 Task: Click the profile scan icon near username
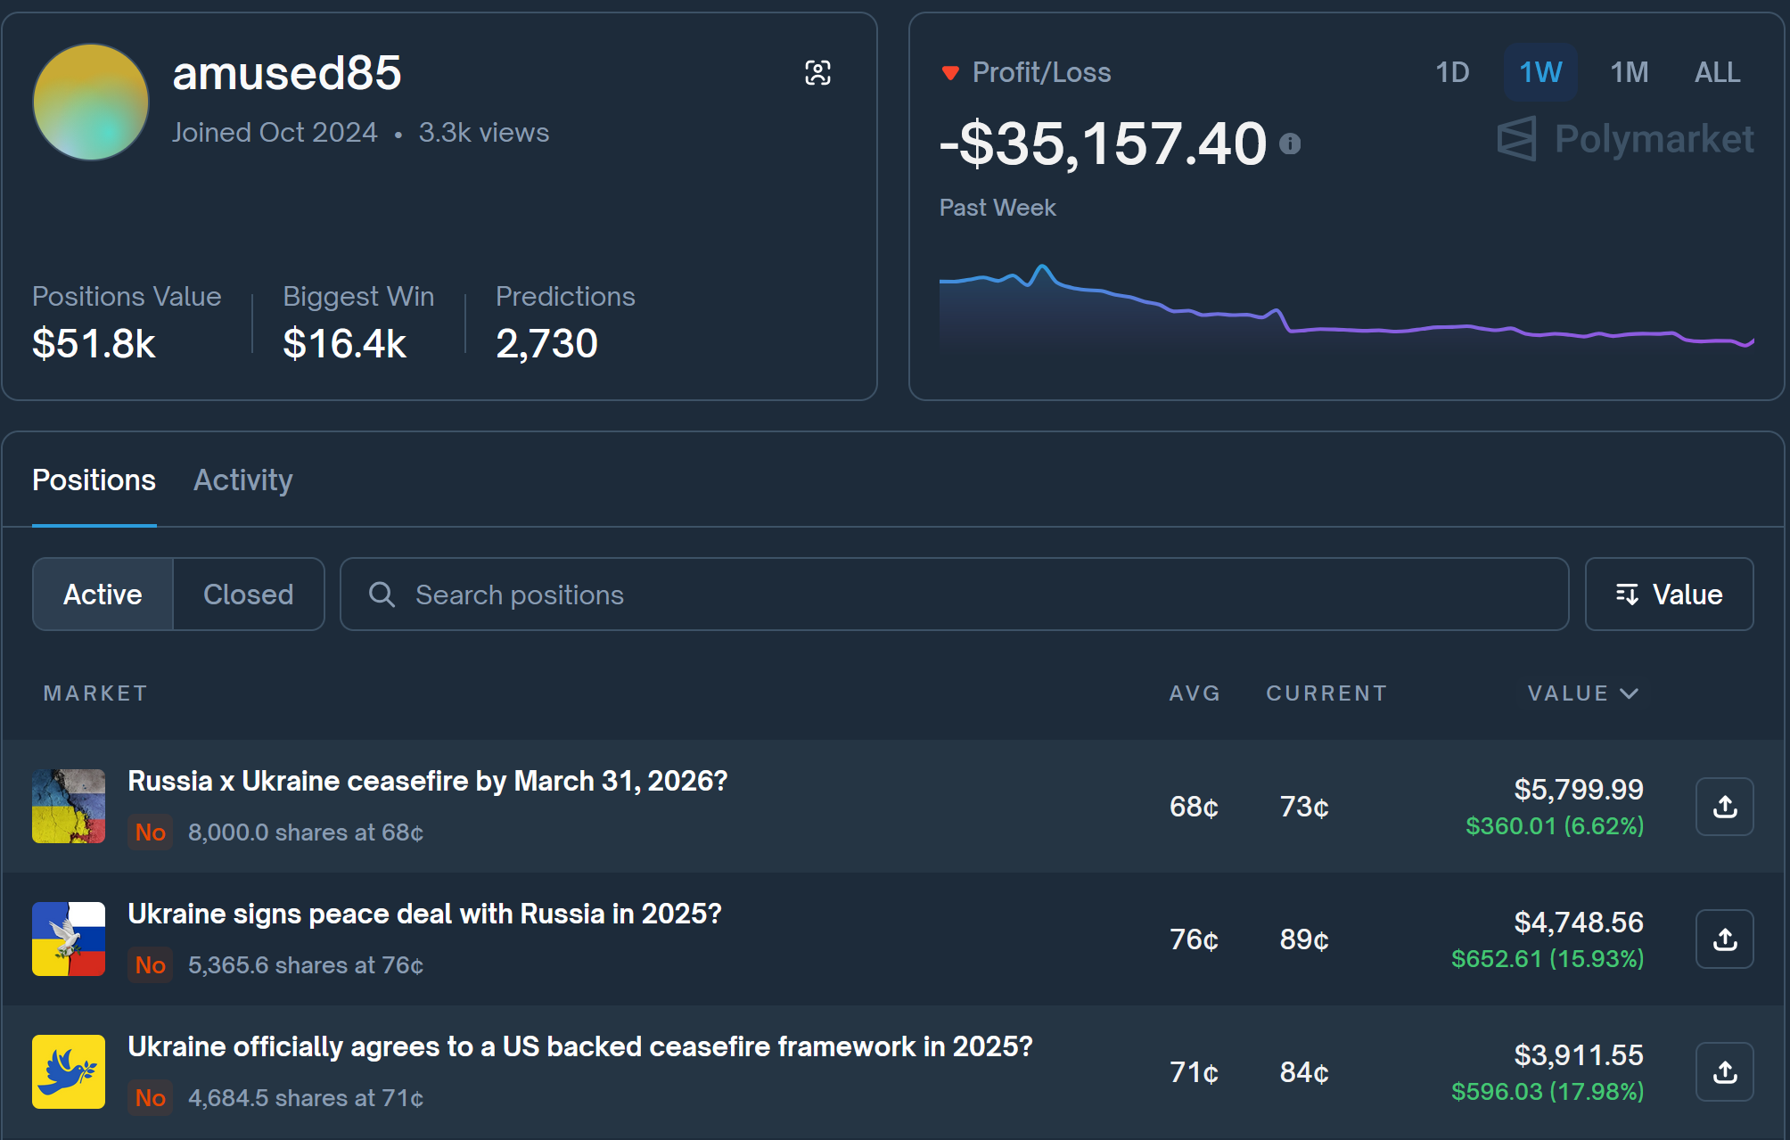(817, 73)
